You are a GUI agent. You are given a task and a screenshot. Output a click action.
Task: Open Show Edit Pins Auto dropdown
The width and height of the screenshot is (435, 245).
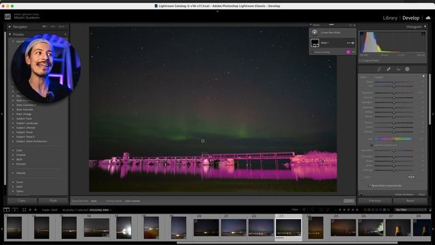coord(94,201)
